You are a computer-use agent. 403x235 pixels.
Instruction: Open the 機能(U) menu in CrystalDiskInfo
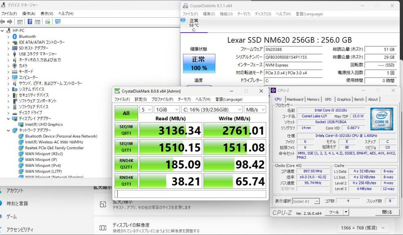tap(226, 14)
